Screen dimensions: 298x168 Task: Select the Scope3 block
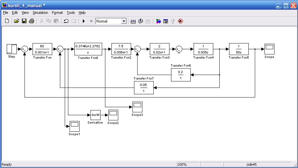[x=137, y=107]
